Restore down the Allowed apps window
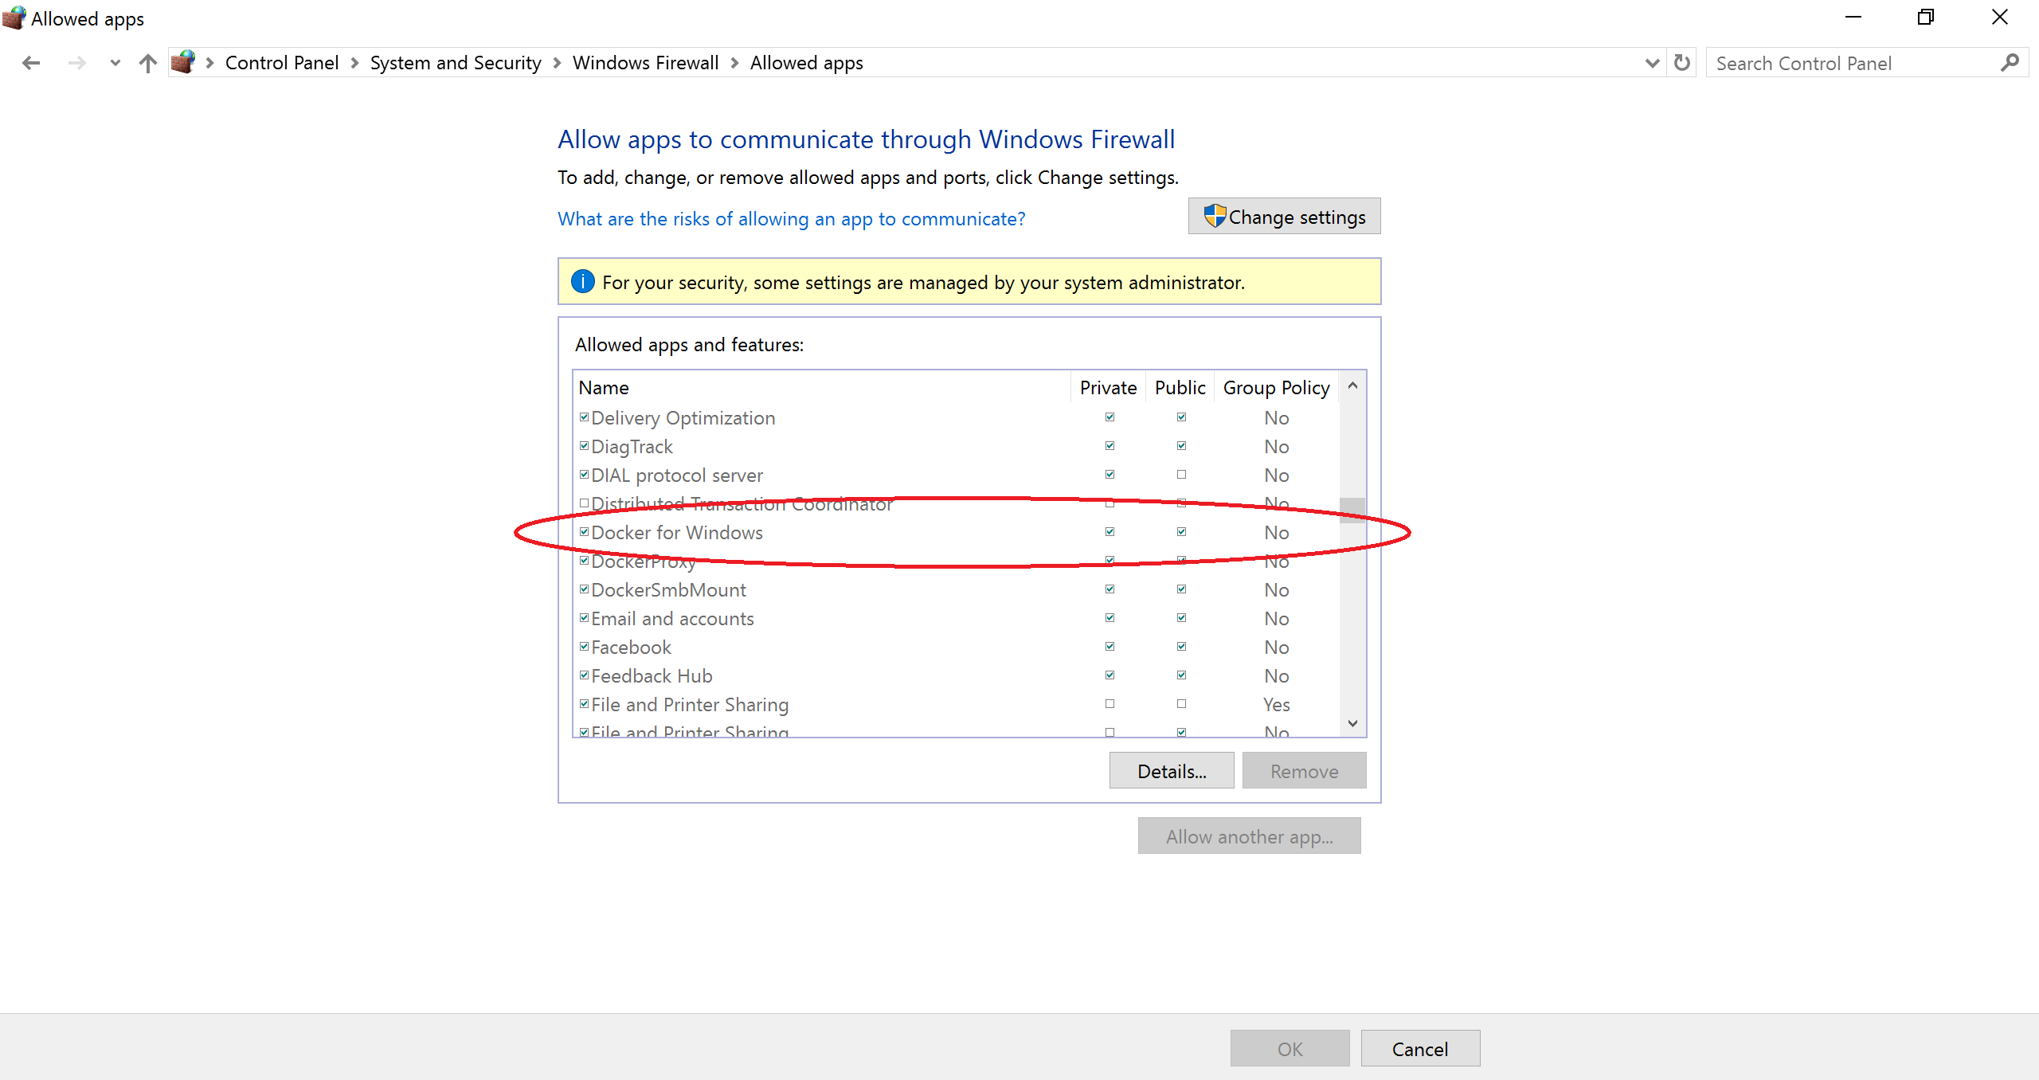 (x=1926, y=18)
